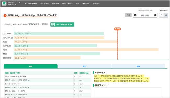Go to the previous week with left arrow

pos(135,15)
